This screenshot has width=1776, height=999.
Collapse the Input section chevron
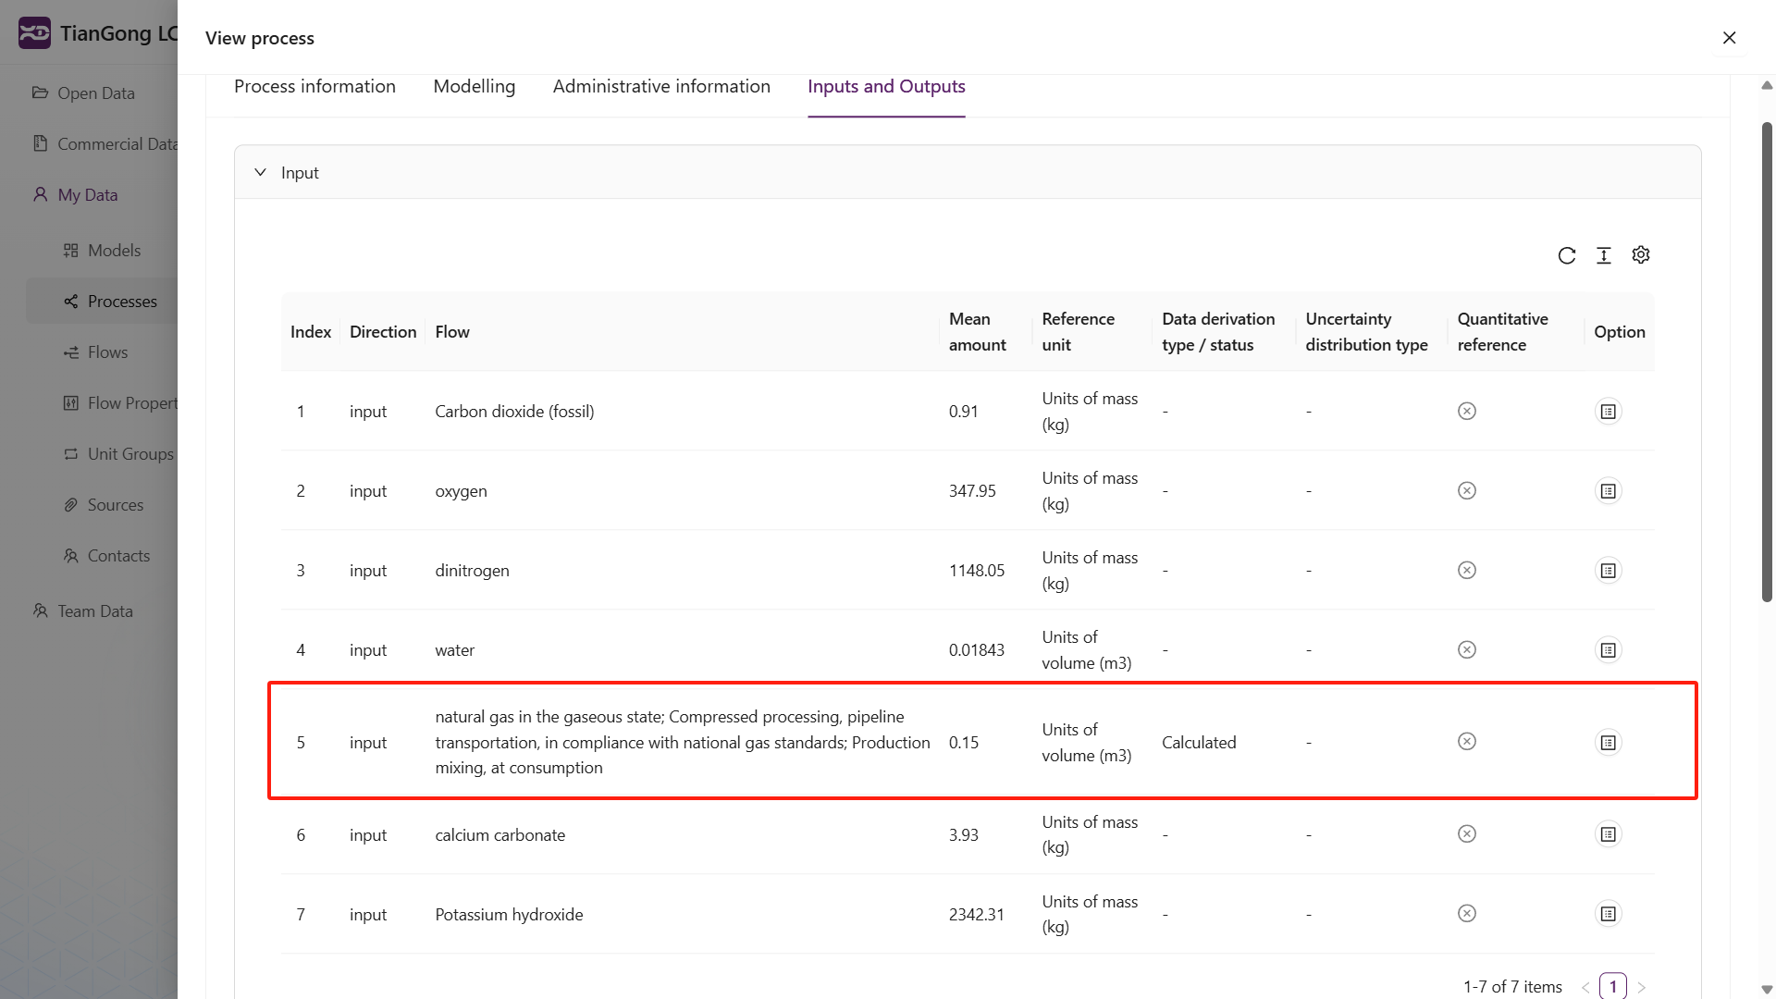(x=260, y=172)
